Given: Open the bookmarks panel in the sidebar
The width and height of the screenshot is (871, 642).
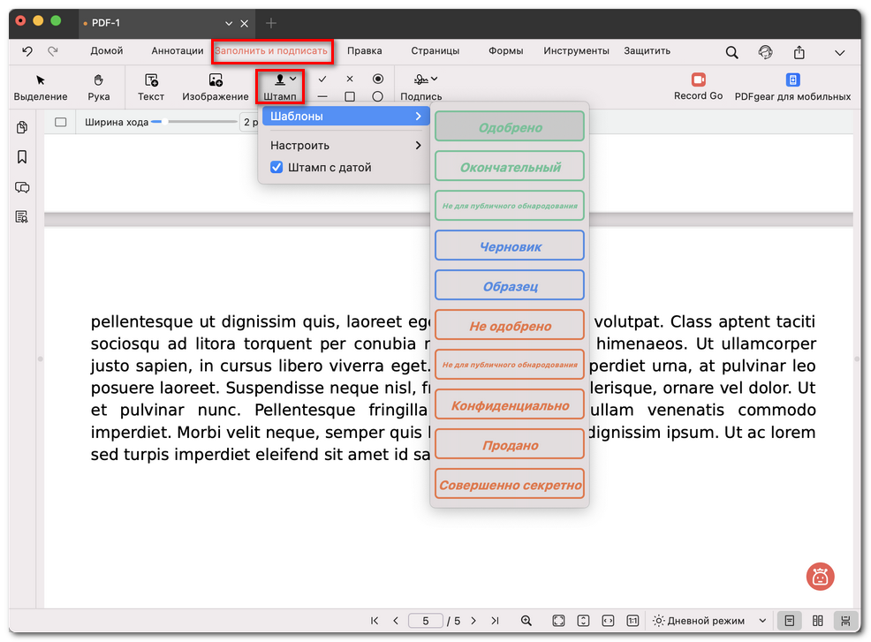Looking at the screenshot, I should (22, 157).
